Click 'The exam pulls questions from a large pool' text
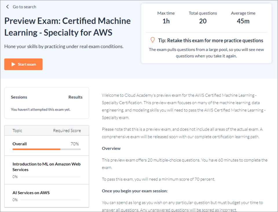This screenshot has width=278, height=212. (x=206, y=53)
